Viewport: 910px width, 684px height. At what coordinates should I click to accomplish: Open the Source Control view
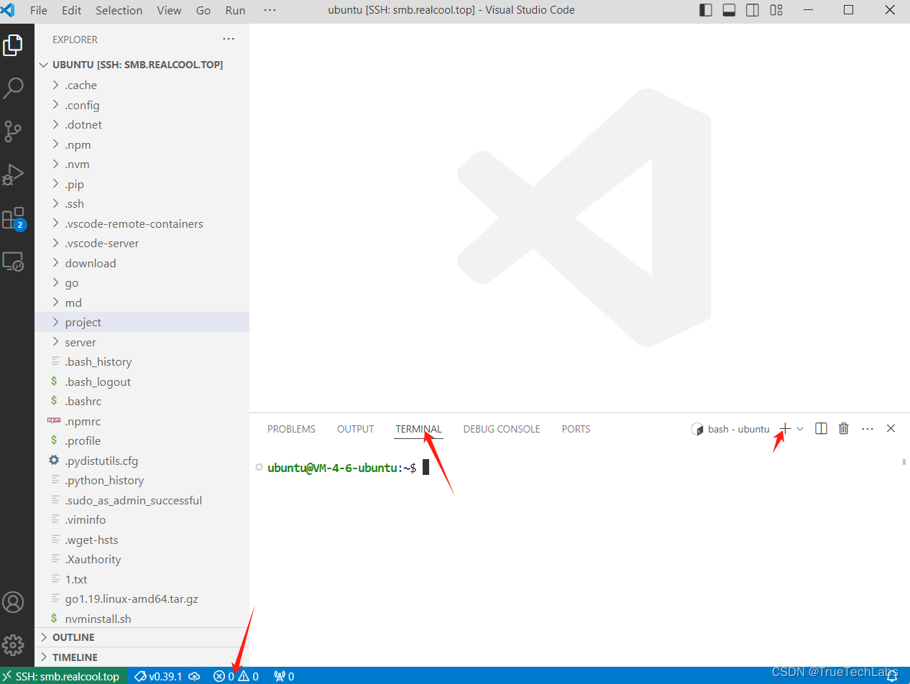coord(13,131)
